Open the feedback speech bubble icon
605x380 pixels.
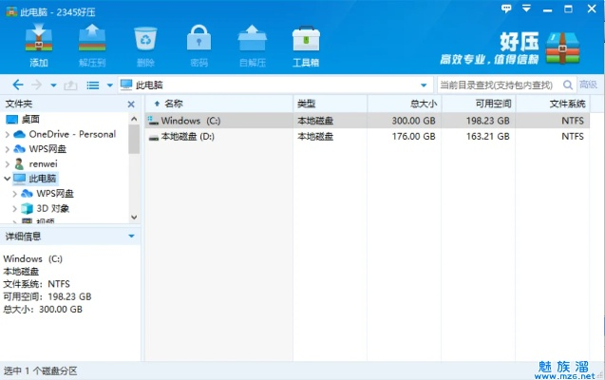506,9
